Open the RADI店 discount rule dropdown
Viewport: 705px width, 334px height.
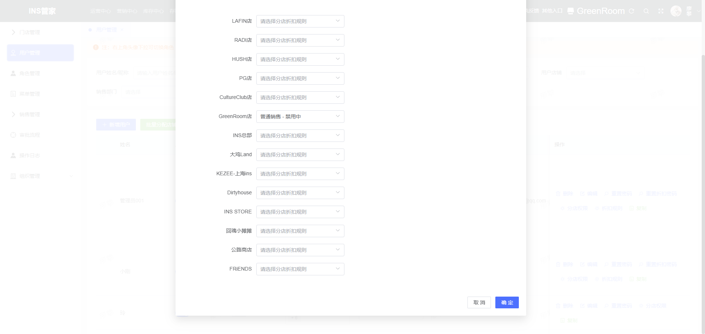click(x=300, y=40)
